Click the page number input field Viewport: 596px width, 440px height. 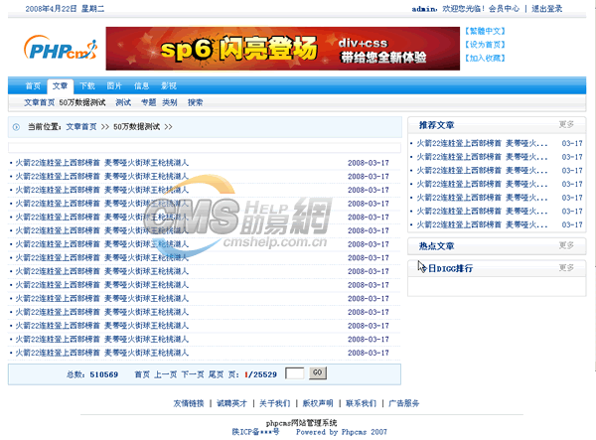[294, 373]
